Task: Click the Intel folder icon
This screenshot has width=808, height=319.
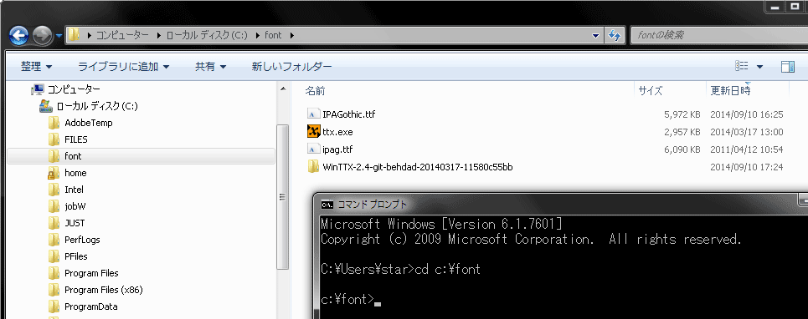Action: coord(54,190)
